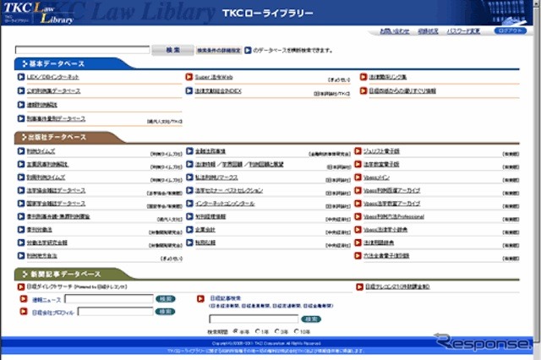Click the 出版社データベース section header tab
The width and height of the screenshot is (541, 360).
tap(69, 137)
